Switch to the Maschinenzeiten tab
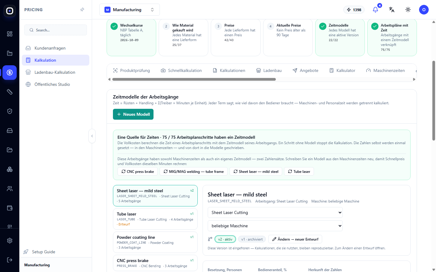 point(385,70)
